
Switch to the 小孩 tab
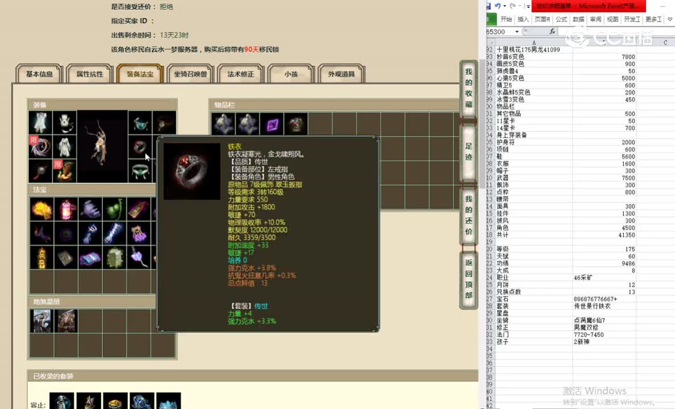pos(291,74)
